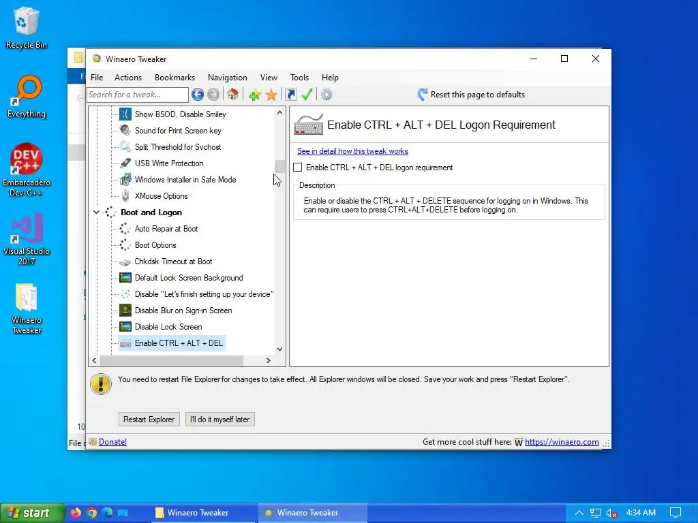The height and width of the screenshot is (523, 698).
Task: Open the Actions menu
Action: pos(128,78)
